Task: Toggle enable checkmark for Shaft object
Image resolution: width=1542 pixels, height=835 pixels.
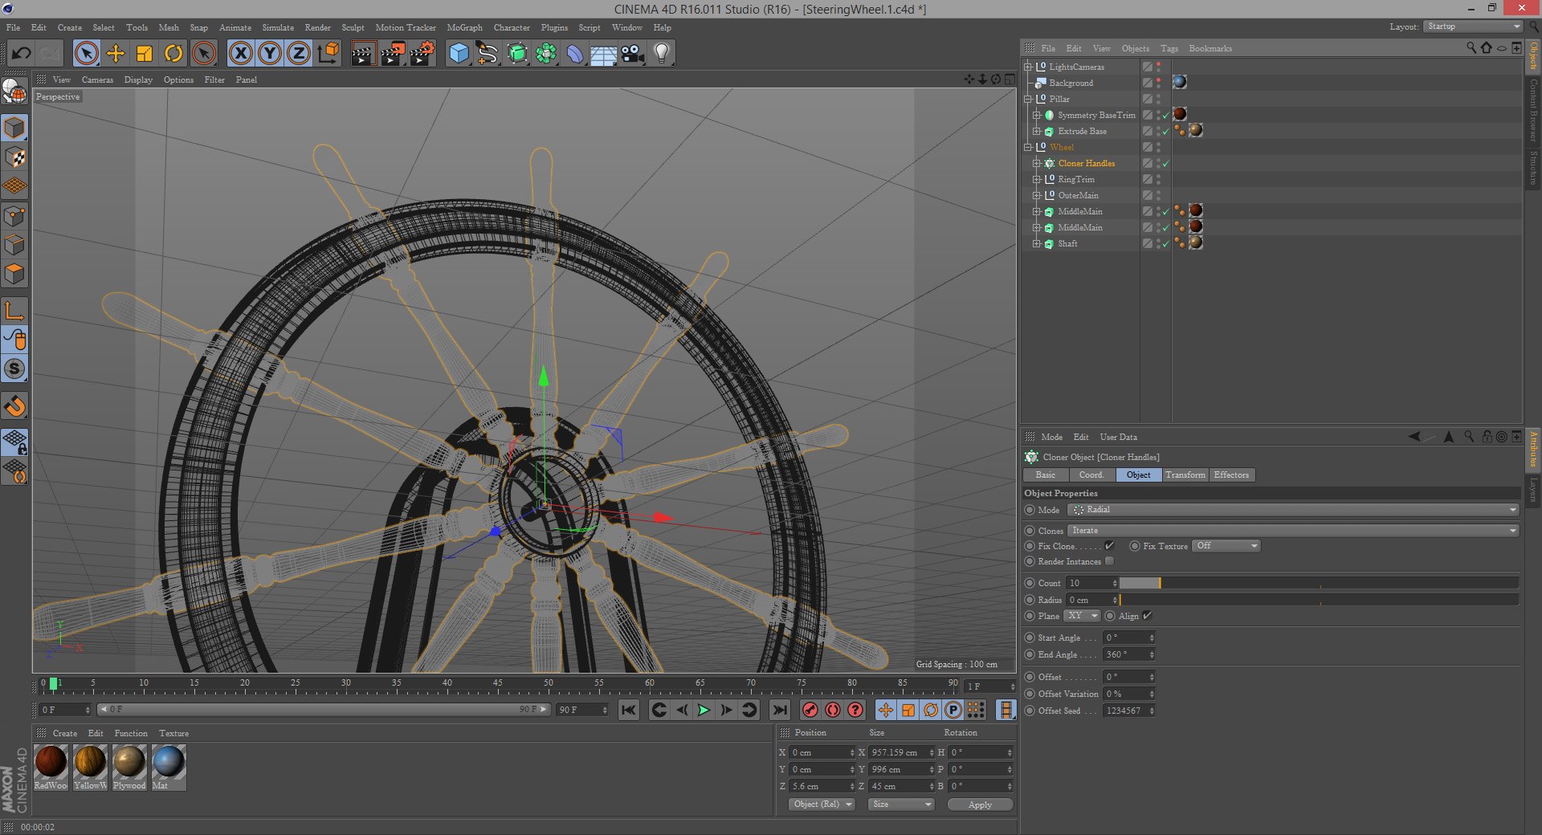Action: (x=1165, y=244)
